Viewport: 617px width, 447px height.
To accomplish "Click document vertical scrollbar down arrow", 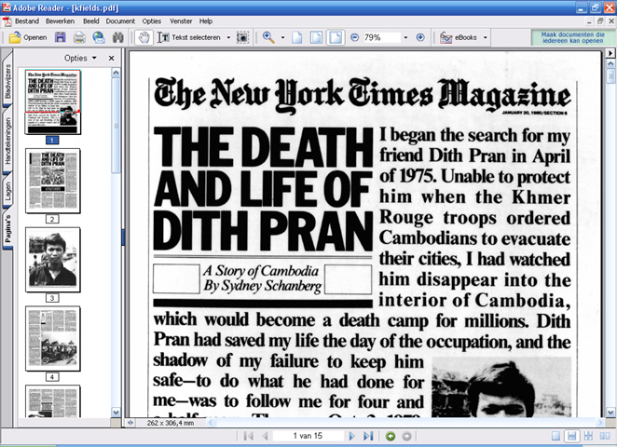I will pos(610,413).
